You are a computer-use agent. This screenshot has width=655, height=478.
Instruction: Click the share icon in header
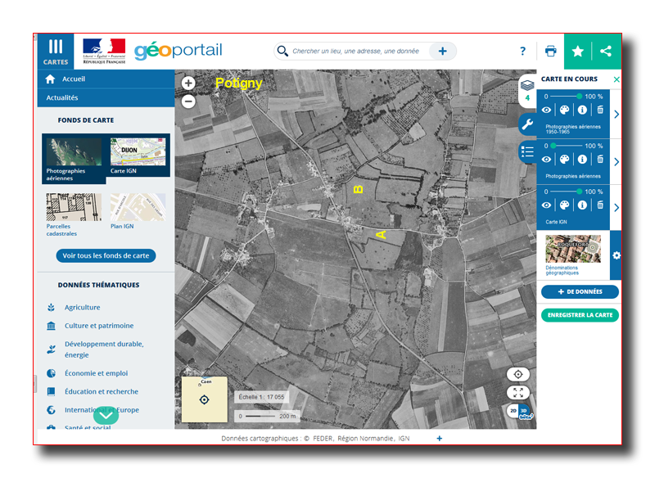point(606,51)
